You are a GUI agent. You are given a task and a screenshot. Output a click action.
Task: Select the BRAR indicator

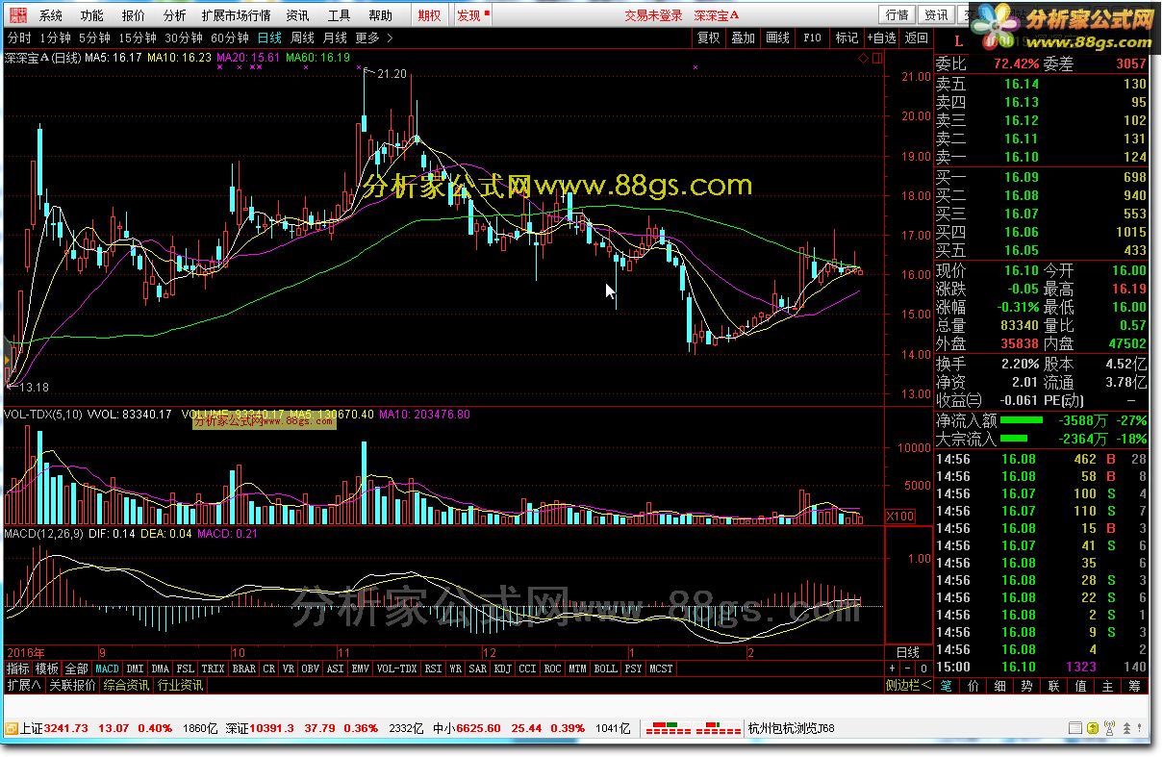click(x=244, y=669)
